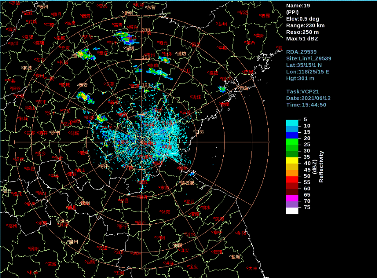
Task: Click the 'Hgt:301 m' height text
Action: click(300, 78)
